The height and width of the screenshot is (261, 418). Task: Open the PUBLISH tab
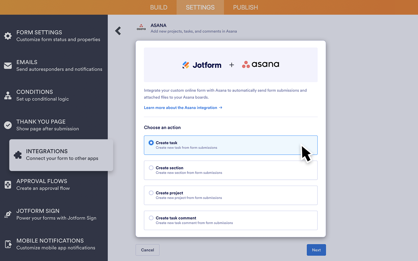(x=245, y=7)
